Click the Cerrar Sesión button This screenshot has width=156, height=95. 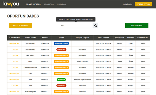(143, 4)
